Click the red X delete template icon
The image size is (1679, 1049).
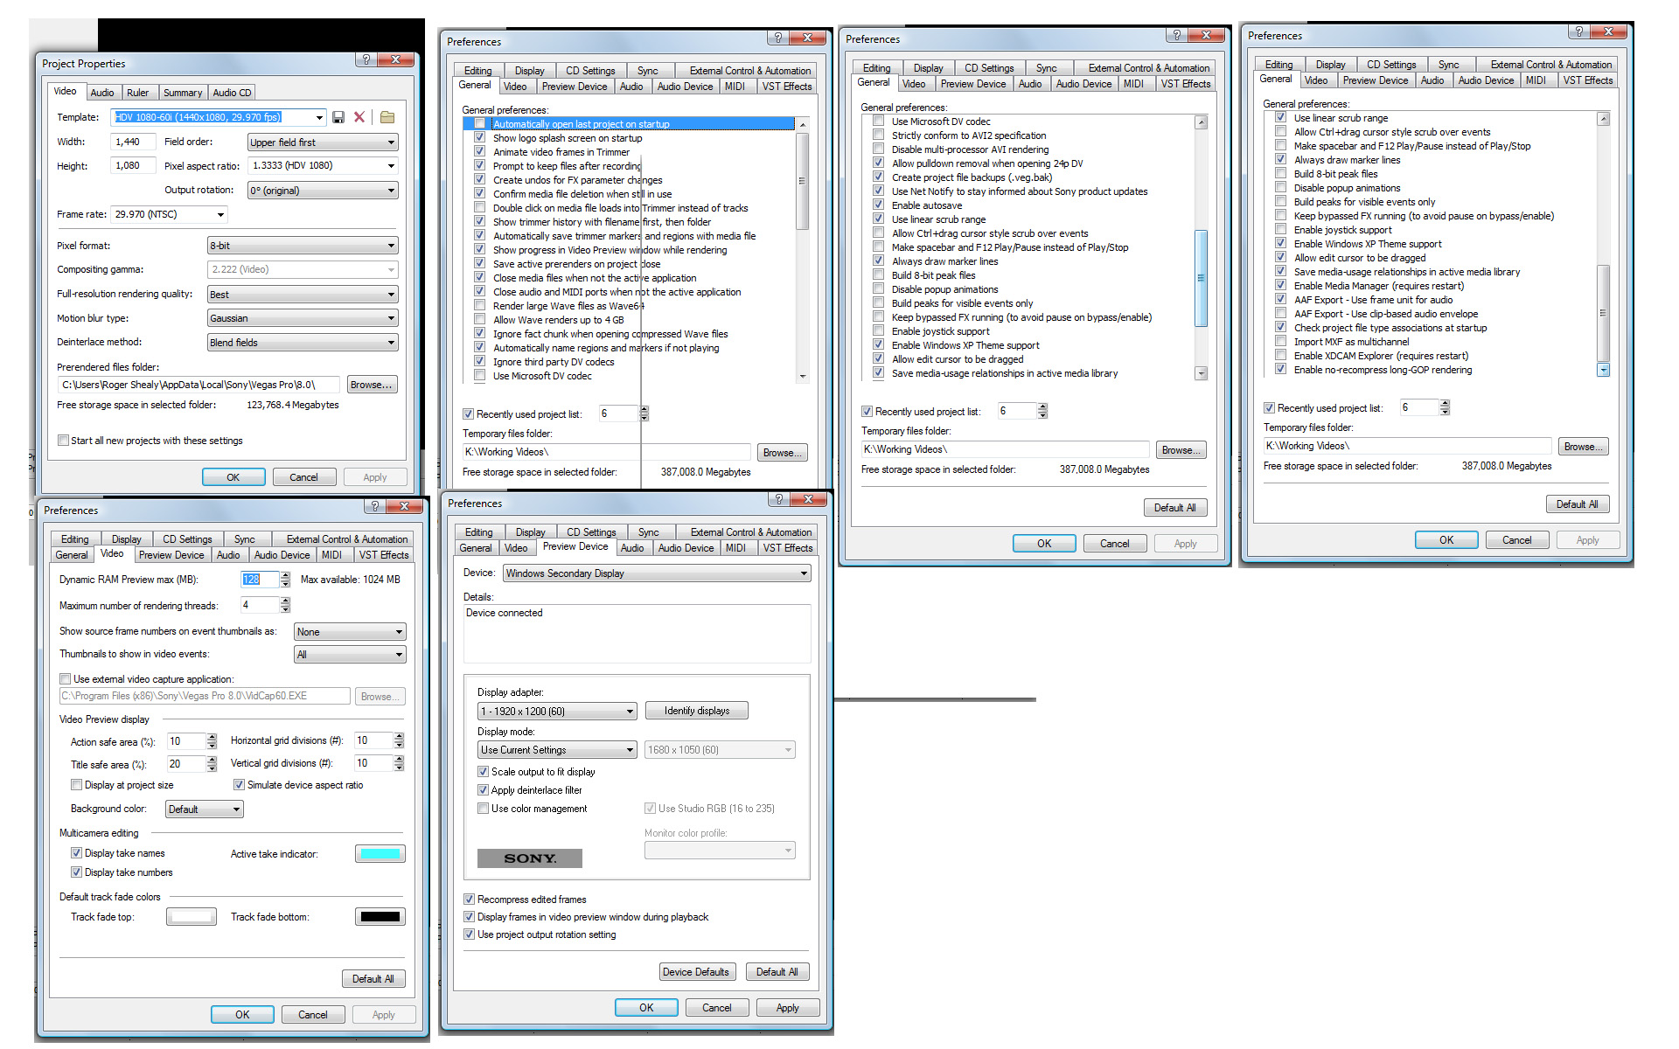tap(359, 117)
